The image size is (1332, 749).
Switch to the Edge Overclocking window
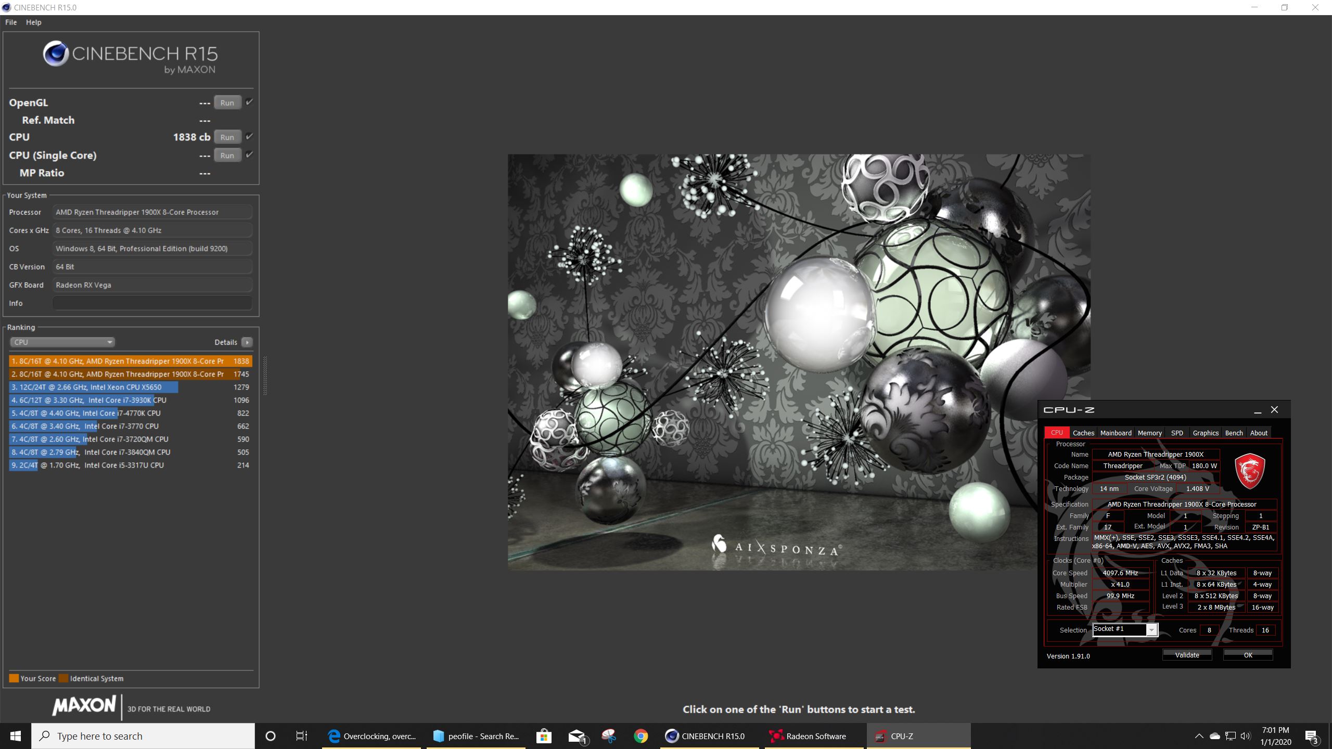coord(372,736)
